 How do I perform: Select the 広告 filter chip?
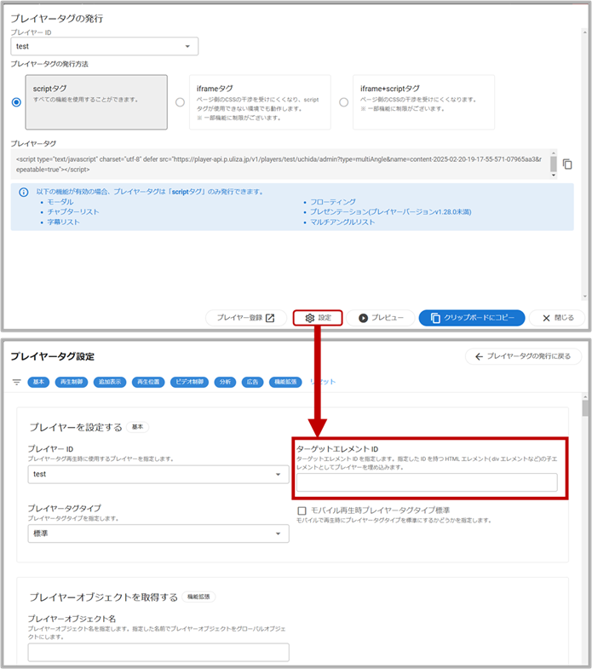tap(252, 382)
